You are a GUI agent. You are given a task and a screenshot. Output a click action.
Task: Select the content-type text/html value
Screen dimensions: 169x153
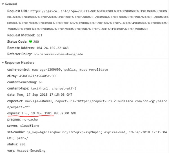tap(49, 88)
